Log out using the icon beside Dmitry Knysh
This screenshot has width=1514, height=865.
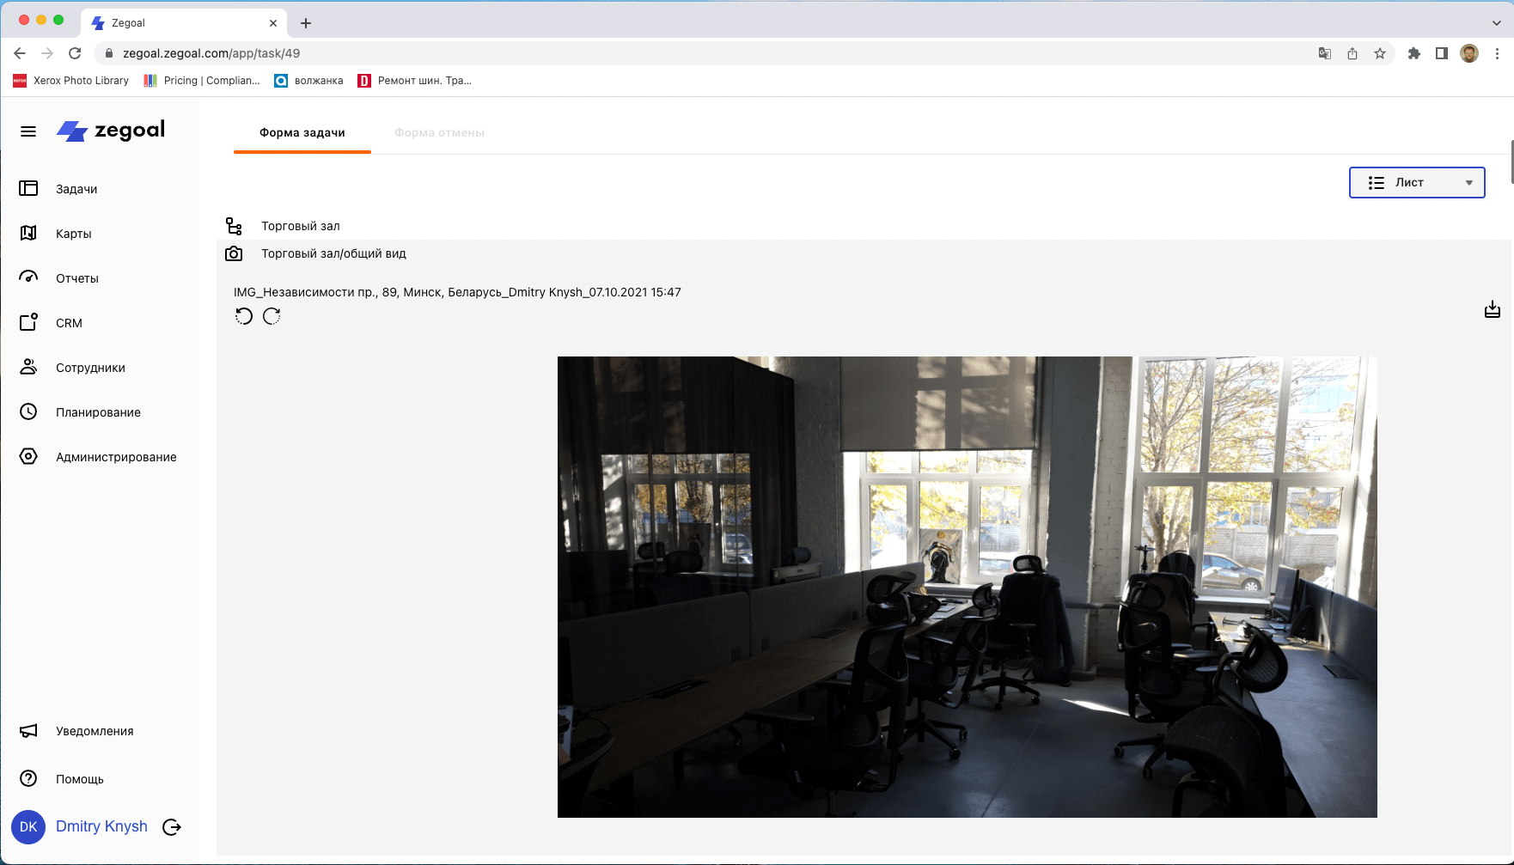[x=172, y=827]
